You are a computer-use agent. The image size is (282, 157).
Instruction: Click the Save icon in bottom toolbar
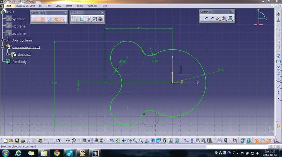click(x=17, y=141)
